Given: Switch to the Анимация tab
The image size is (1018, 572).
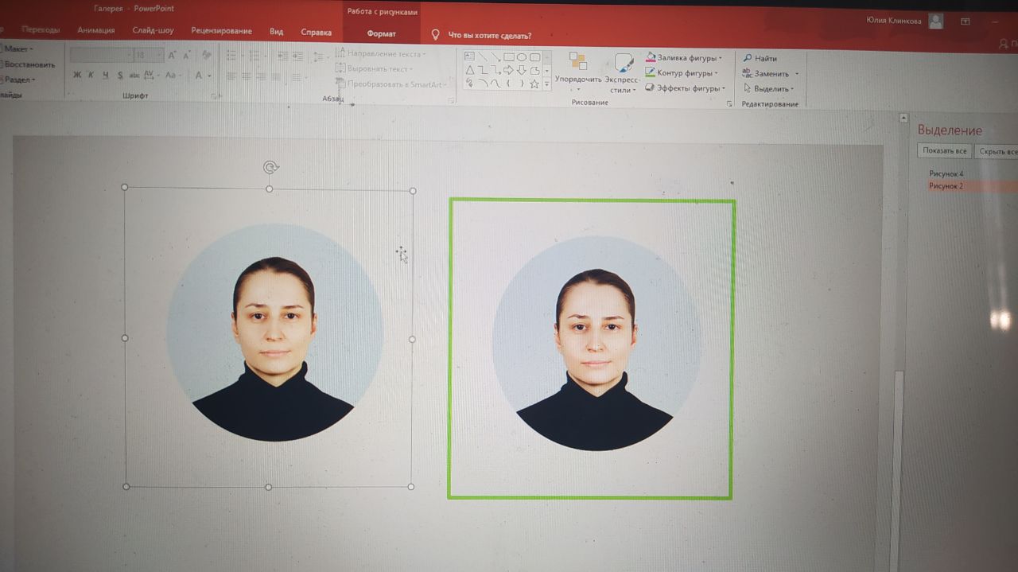Looking at the screenshot, I should tap(96, 30).
